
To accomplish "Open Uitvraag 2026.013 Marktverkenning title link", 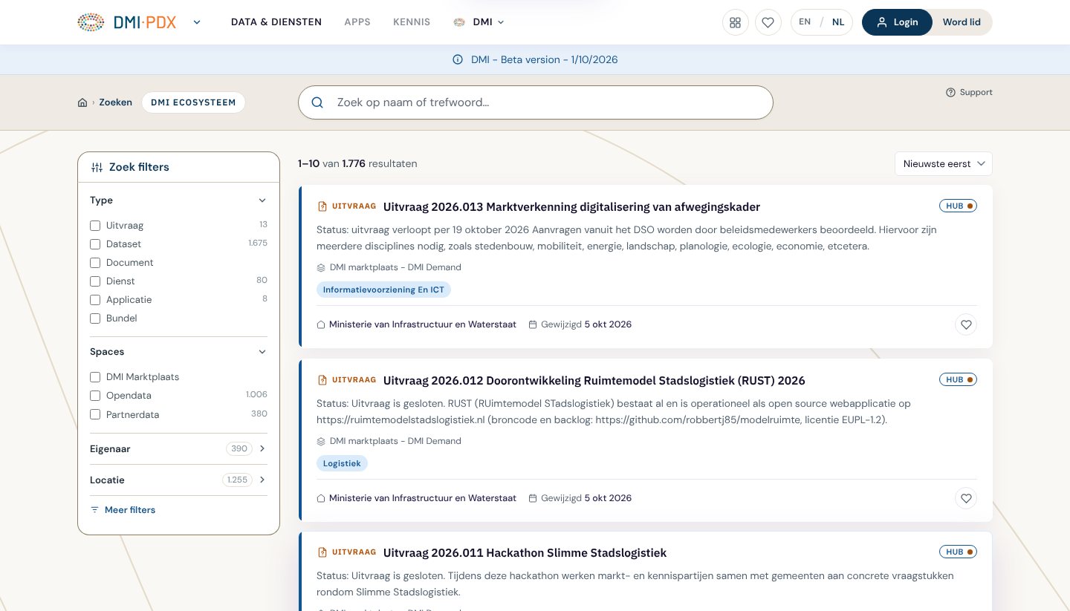I will pos(571,206).
